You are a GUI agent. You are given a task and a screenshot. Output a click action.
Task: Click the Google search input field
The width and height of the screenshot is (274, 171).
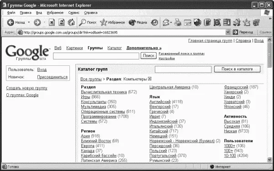pyautogui.click(x=96, y=56)
